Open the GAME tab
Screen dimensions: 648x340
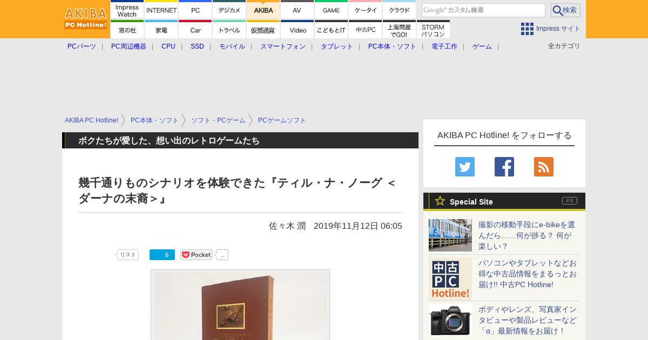coord(331,10)
